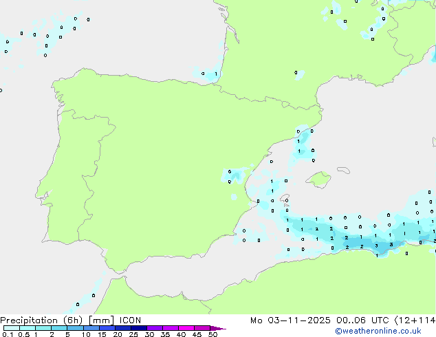Click Menorca island outline on the map
Image resolution: width=436 pixels, height=337 pixels.
343,170
